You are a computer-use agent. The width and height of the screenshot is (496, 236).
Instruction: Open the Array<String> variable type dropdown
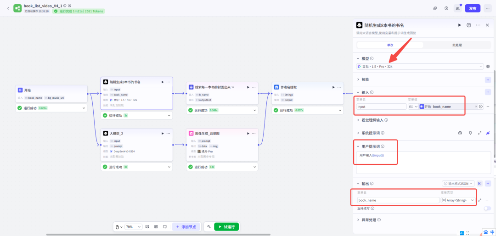(457, 200)
